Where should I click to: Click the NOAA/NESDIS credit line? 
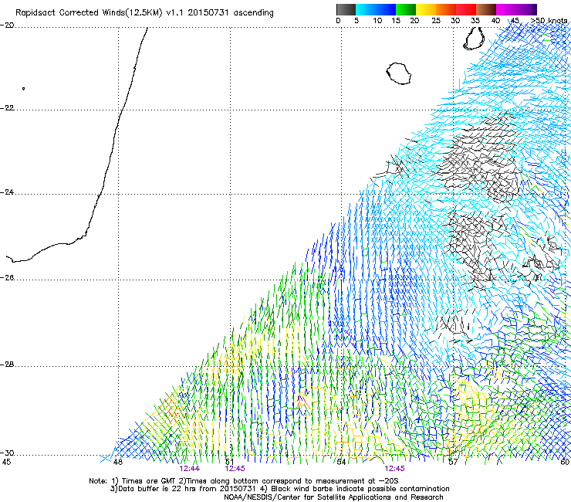click(x=333, y=497)
